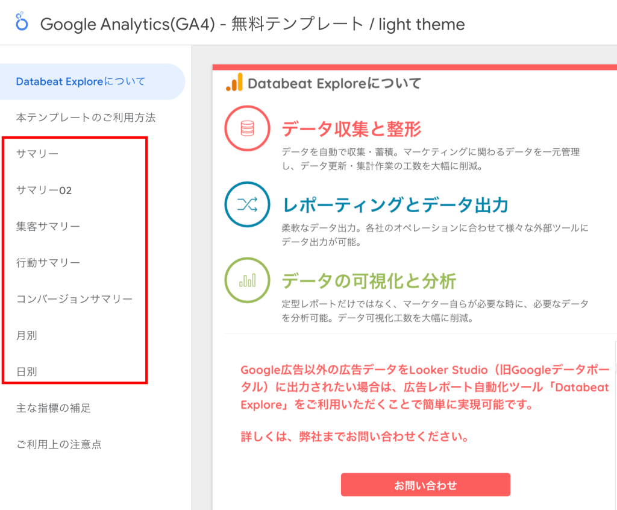Click the Looker Studio logo icon

[x=22, y=21]
